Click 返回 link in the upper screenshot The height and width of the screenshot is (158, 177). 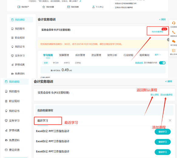coord(162,19)
